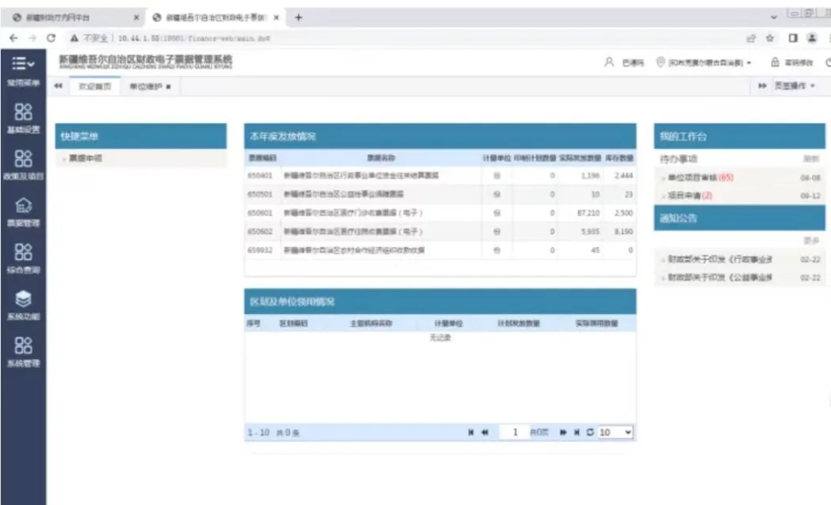Click the 系统功能 layers icon
831x505 pixels.
[x=22, y=299]
